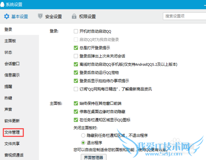The height and width of the screenshot is (160, 206).
Task: Switch to the 权限设置 tab
Action: tap(84, 16)
